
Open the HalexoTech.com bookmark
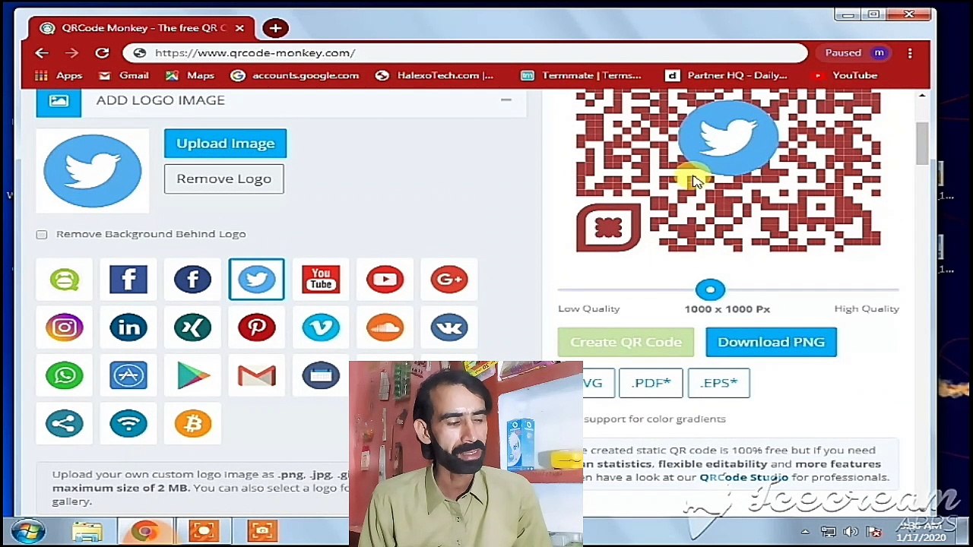435,75
